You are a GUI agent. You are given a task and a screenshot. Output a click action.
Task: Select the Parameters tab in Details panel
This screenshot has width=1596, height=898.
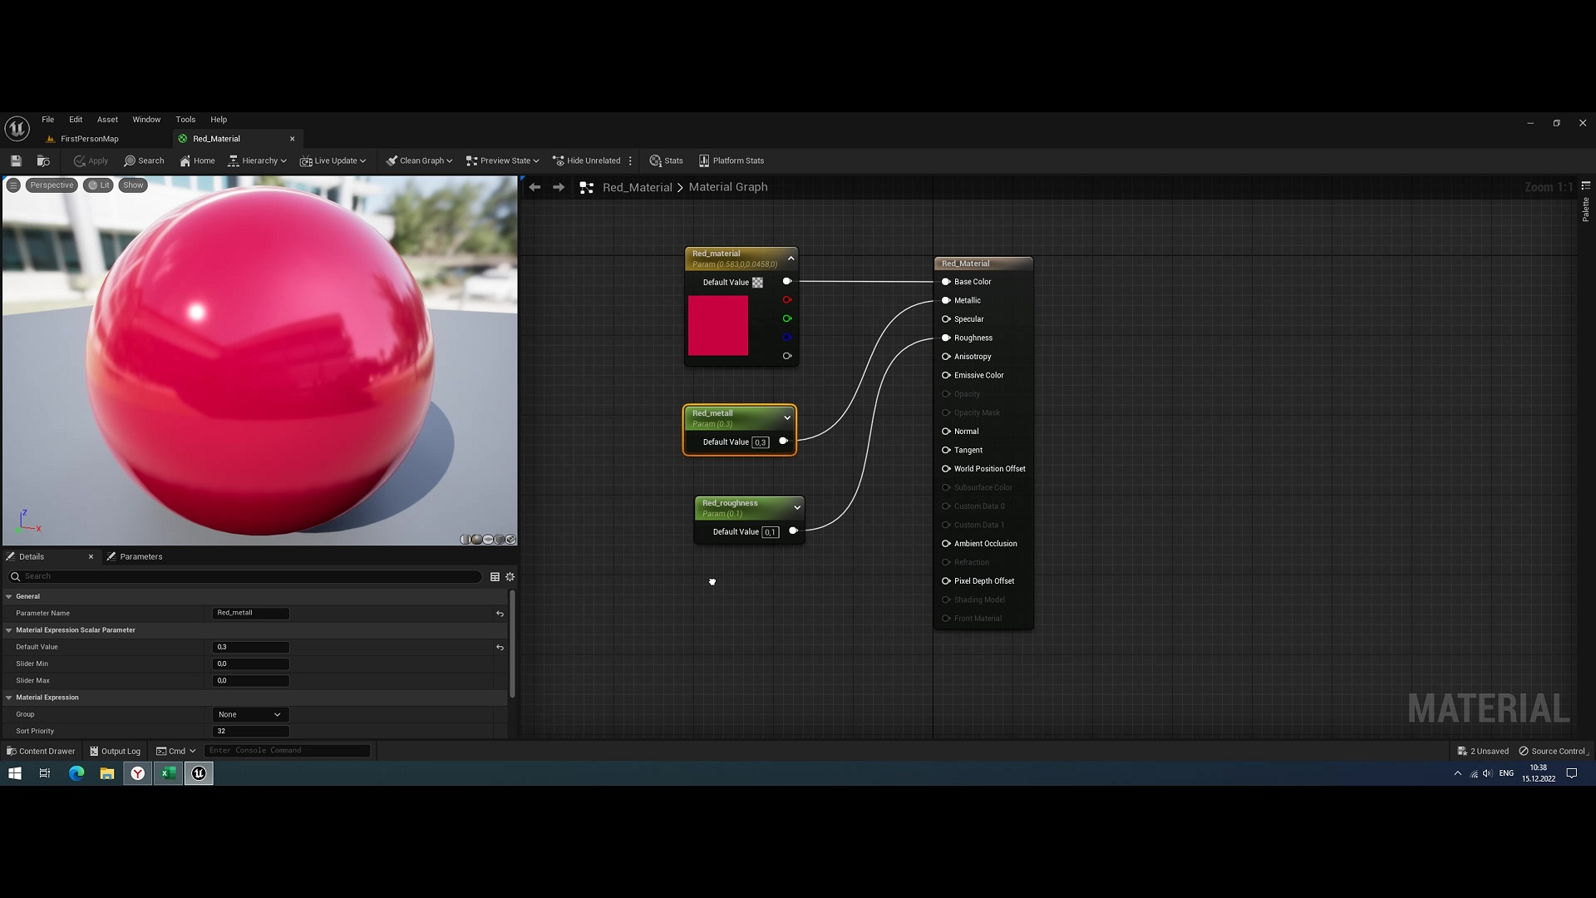pyautogui.click(x=140, y=556)
